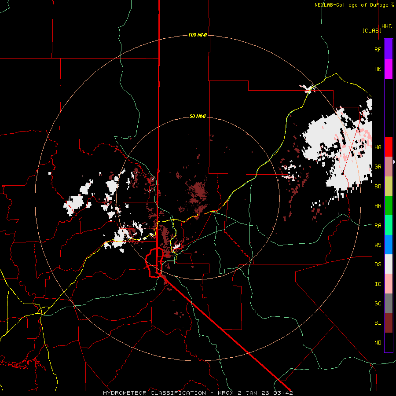The image size is (396, 396).
Task: Click the IC legend label
Action: click(378, 284)
